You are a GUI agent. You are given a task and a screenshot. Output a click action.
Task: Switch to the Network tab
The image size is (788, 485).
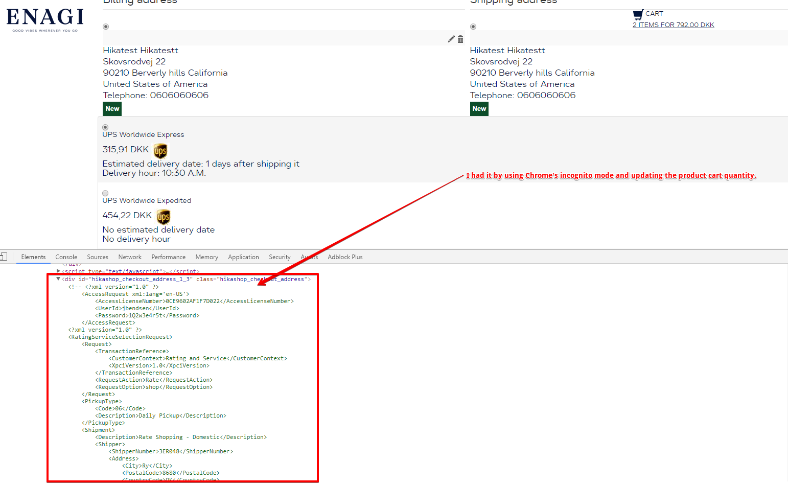130,257
